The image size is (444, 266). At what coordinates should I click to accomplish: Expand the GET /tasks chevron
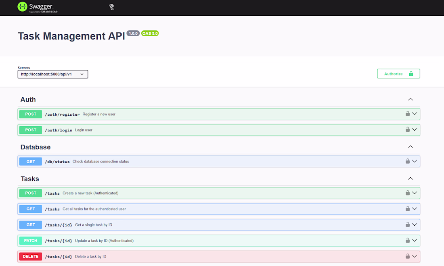415,209
